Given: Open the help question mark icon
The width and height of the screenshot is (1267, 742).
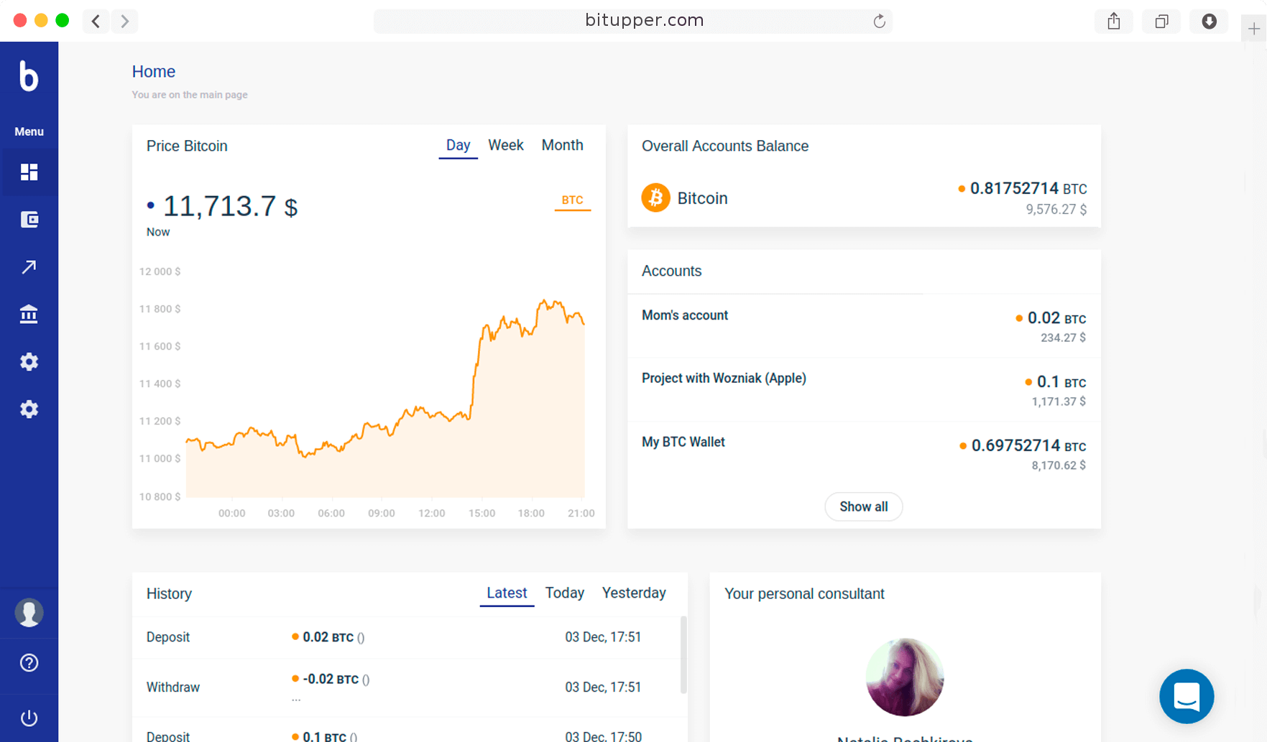Looking at the screenshot, I should (x=29, y=663).
